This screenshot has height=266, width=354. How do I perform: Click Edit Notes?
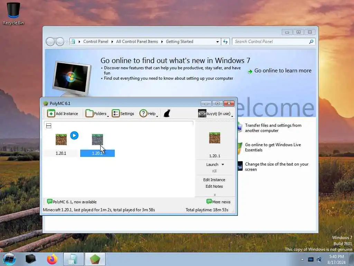pyautogui.click(x=214, y=186)
